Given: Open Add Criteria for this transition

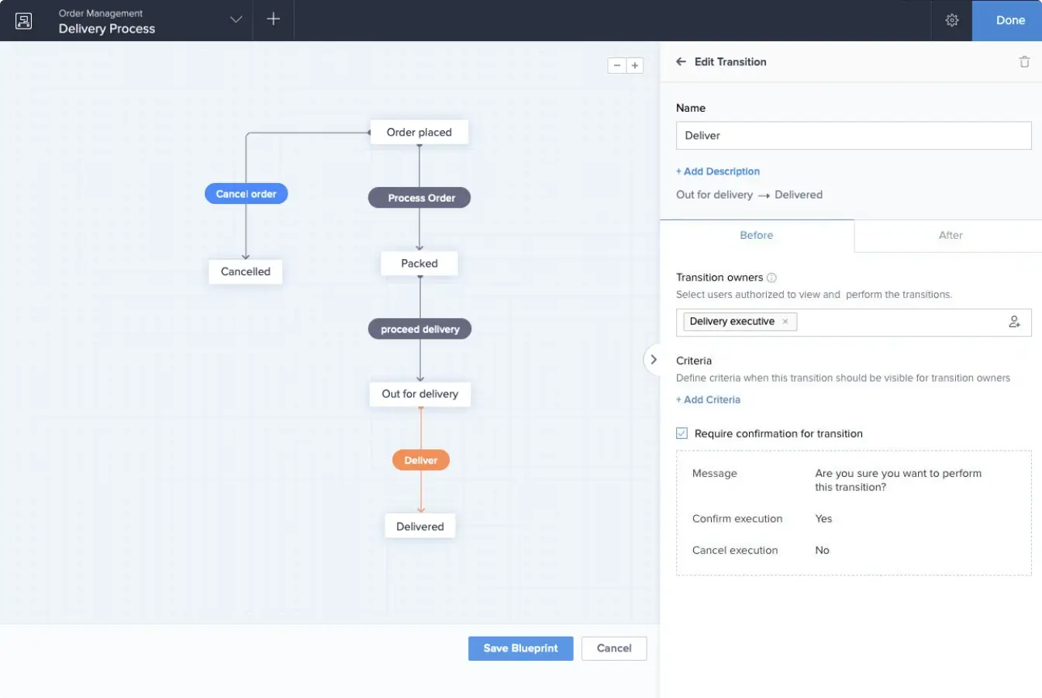Looking at the screenshot, I should [708, 399].
